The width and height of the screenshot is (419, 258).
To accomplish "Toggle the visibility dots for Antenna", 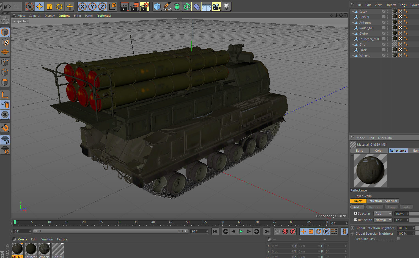I will [388, 22].
